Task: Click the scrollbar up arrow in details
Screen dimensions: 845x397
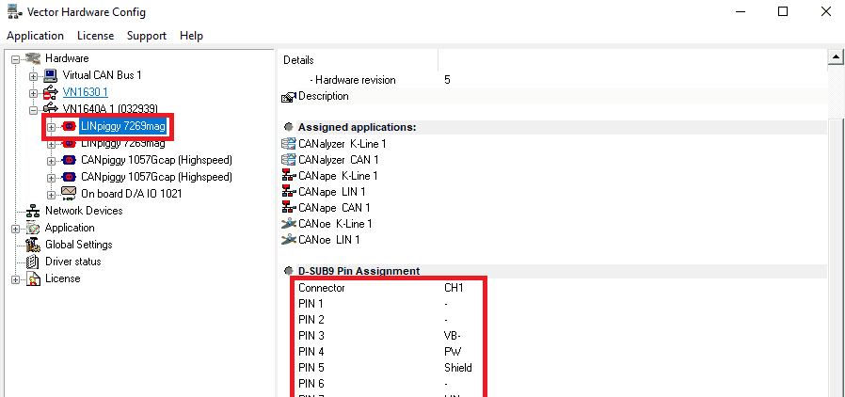Action: [x=834, y=58]
